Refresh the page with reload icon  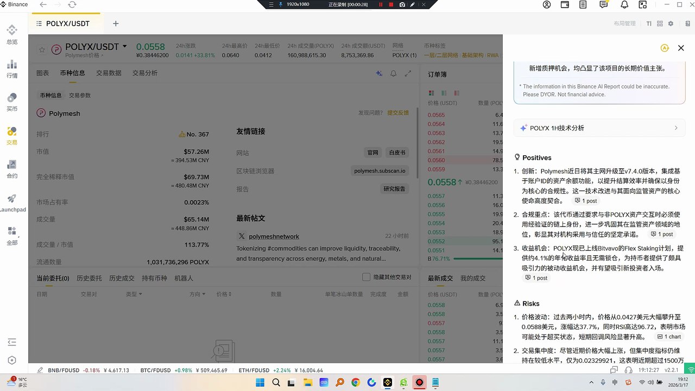pyautogui.click(x=72, y=4)
